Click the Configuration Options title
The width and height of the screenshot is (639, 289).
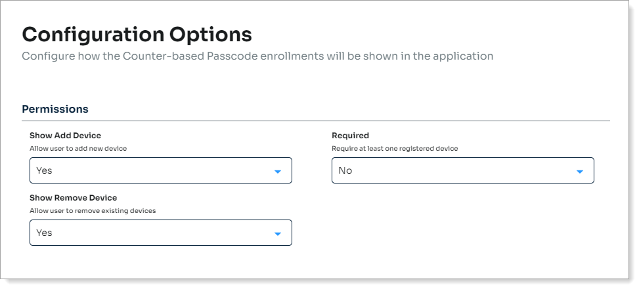137,34
